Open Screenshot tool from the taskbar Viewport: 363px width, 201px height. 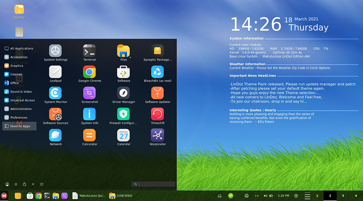pyautogui.click(x=64, y=196)
